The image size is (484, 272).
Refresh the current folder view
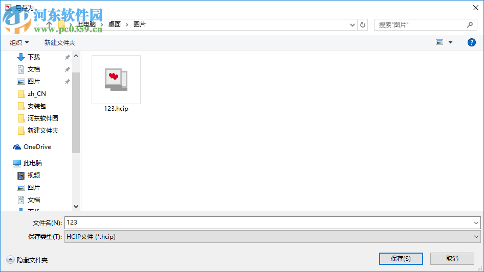click(x=363, y=24)
